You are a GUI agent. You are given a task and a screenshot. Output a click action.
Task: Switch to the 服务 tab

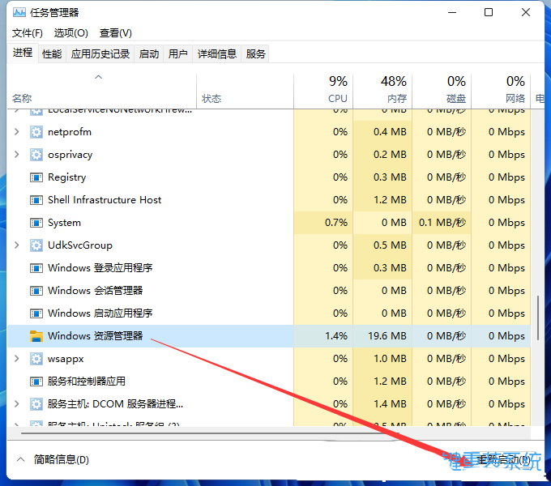pos(255,53)
